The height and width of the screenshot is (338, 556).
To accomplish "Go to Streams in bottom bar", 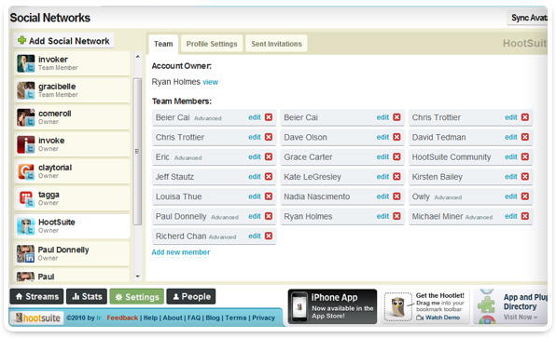I will [x=37, y=297].
